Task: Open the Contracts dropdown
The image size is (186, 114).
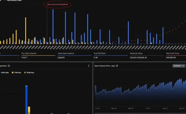Action: click(179, 66)
